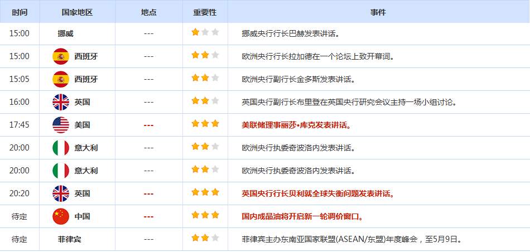
Task: Click the time 17:45
Action: click(20, 125)
